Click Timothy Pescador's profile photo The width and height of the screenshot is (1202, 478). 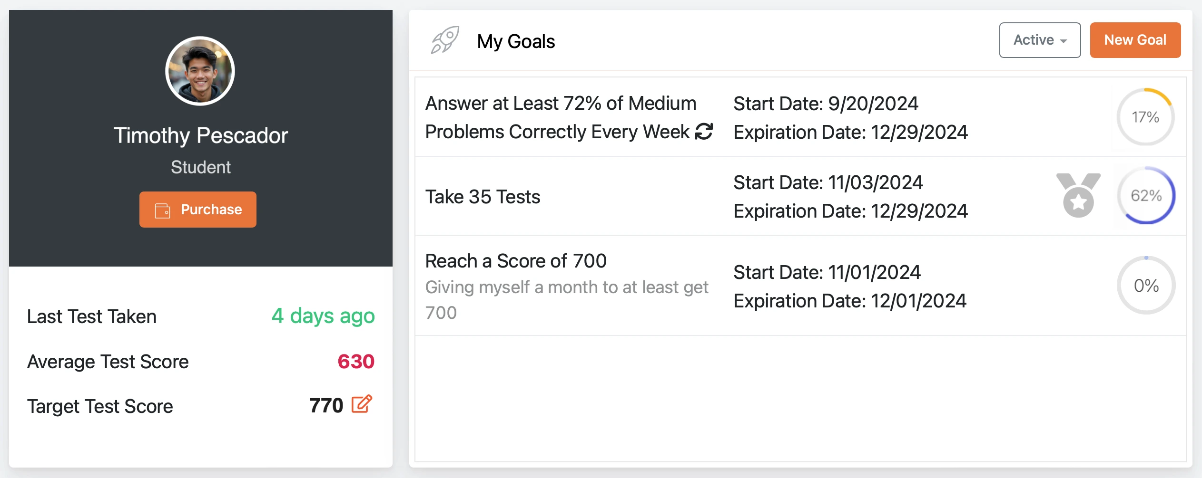(200, 70)
